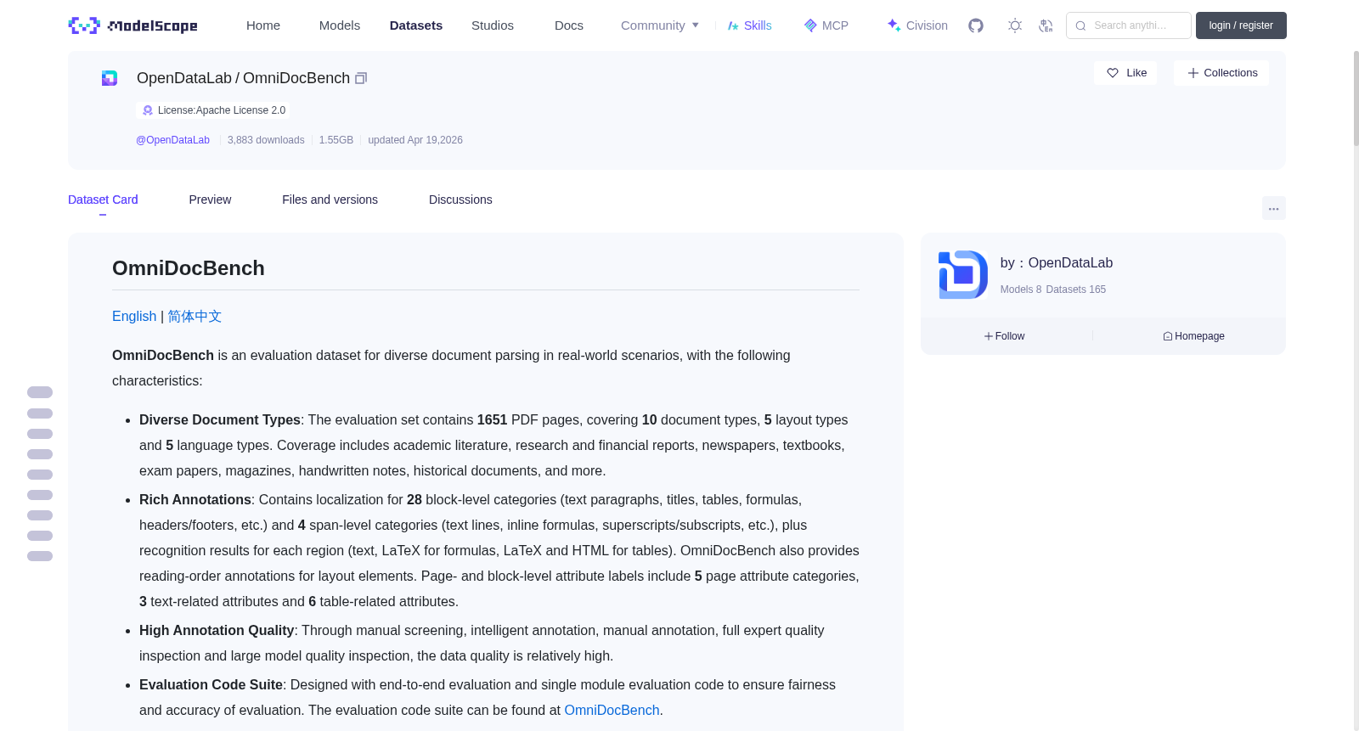
Task: Click the "by：OpenDataLab" publisher name
Action: point(1057,263)
